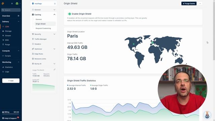This screenshot has width=215, height=121.
Task: Open Billing showing $95.88
Action: (x=10, y=112)
